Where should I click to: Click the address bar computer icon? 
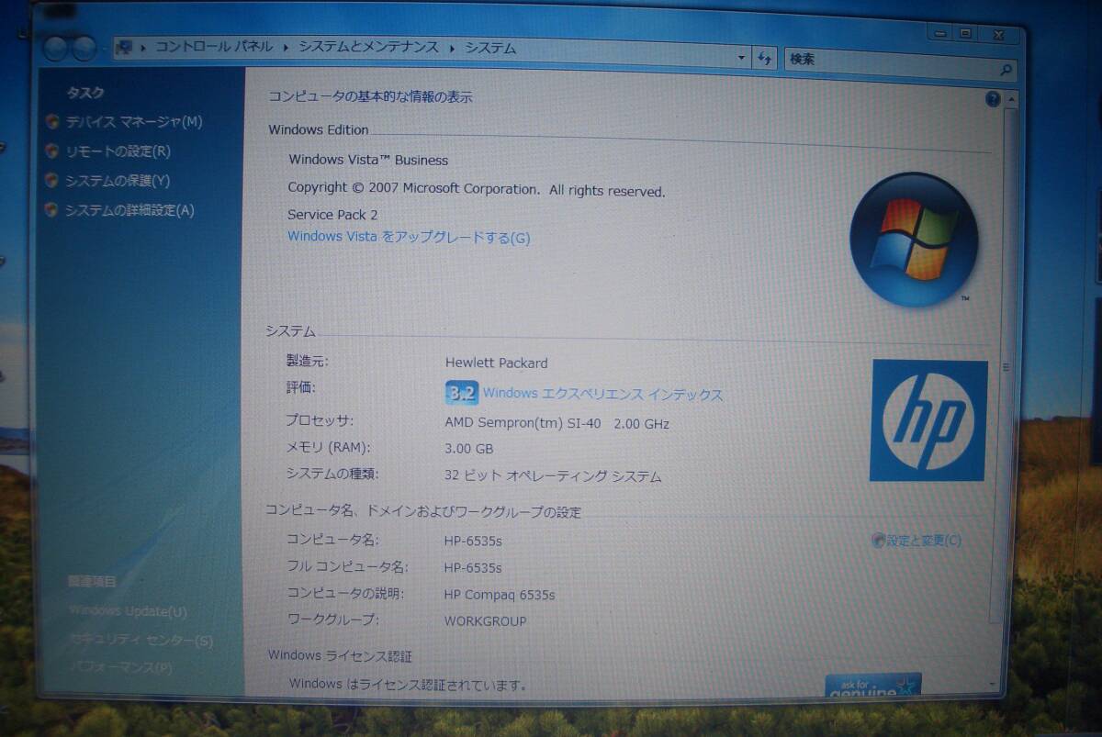coord(123,46)
